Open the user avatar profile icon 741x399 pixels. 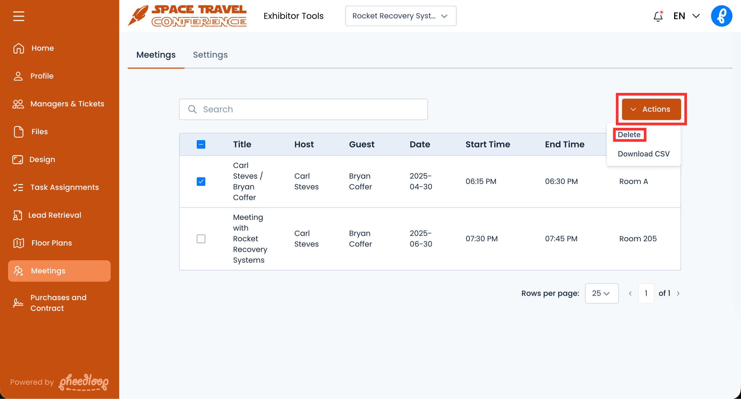point(721,16)
